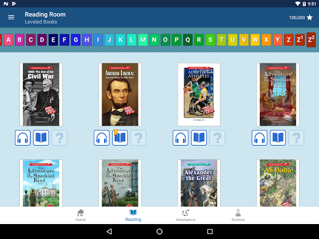Listen to the Civil War book

tap(22, 138)
